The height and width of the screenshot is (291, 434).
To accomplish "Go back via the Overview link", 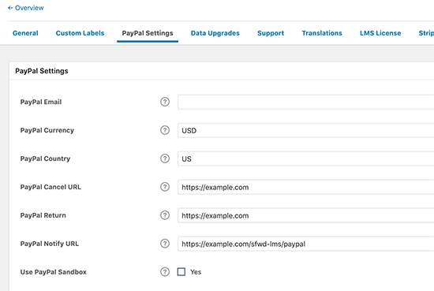I will coord(26,8).
